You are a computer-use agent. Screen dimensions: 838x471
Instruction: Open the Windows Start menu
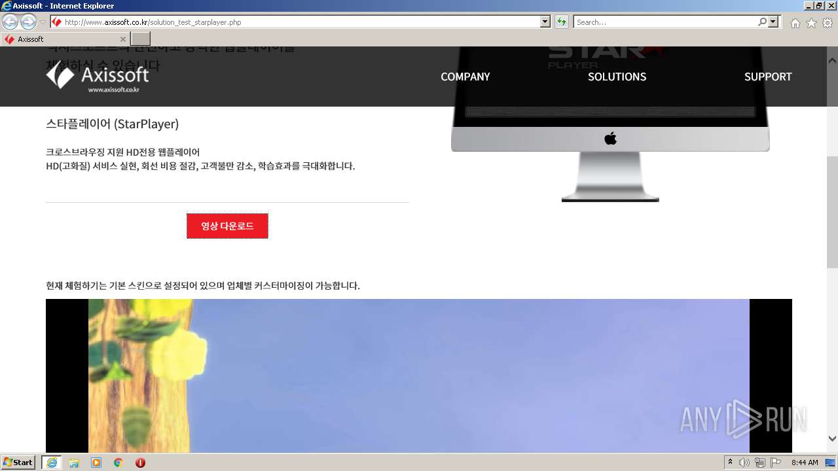(x=18, y=462)
